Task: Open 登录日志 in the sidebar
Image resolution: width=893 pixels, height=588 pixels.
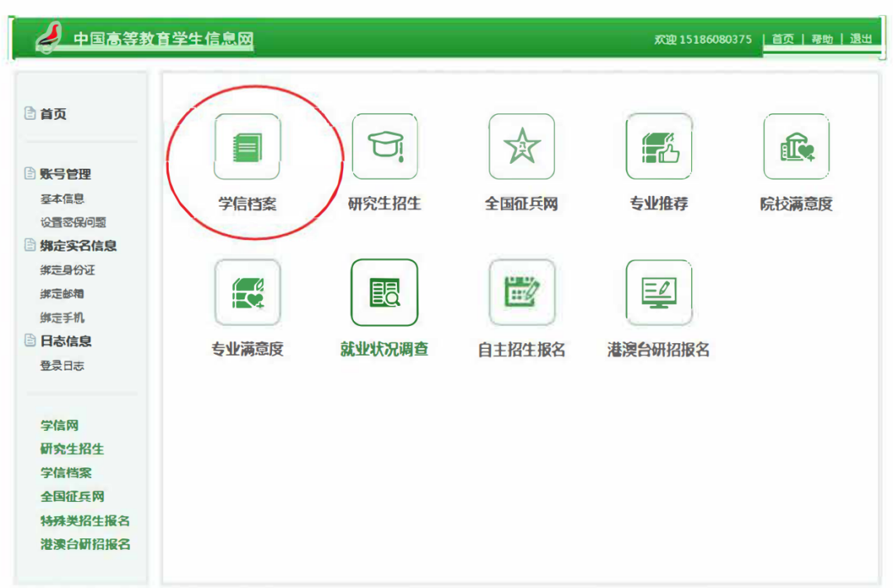Action: tap(62, 366)
